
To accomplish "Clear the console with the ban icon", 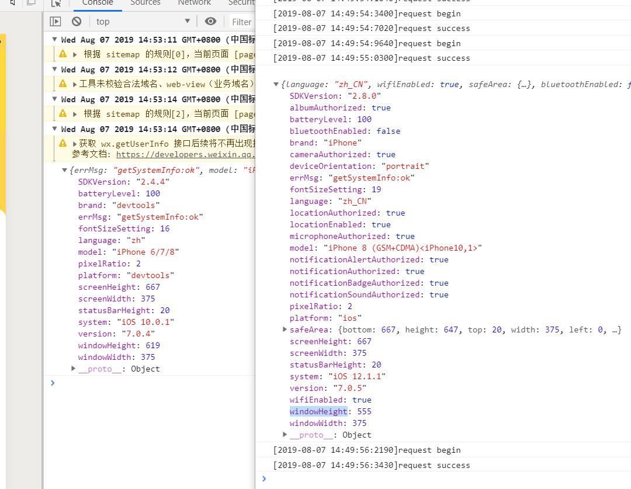I will (77, 22).
